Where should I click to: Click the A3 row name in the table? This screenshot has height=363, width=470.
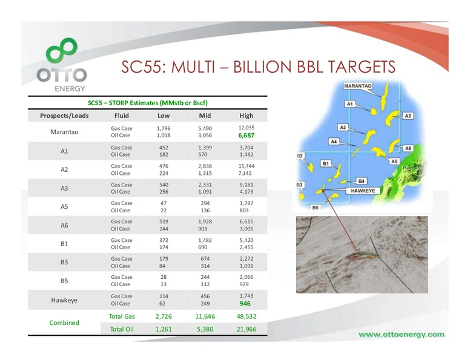click(64, 188)
